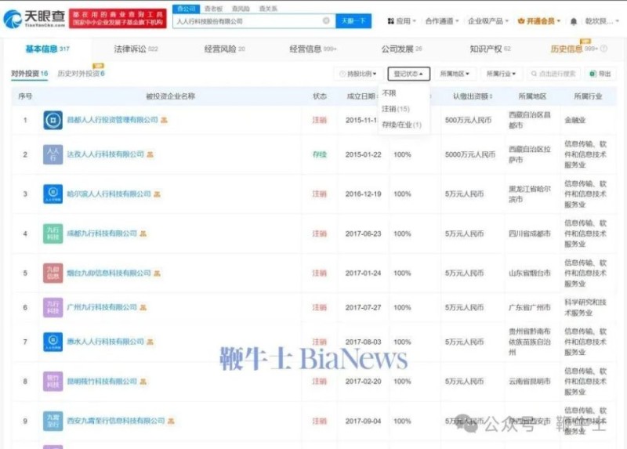Select 不限 in status dropdown
627x449 pixels.
pyautogui.click(x=389, y=92)
